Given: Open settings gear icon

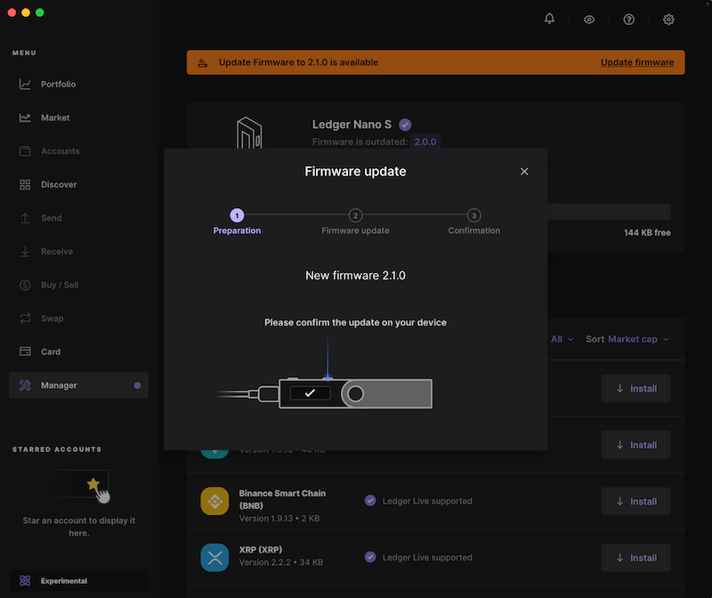Looking at the screenshot, I should point(668,20).
